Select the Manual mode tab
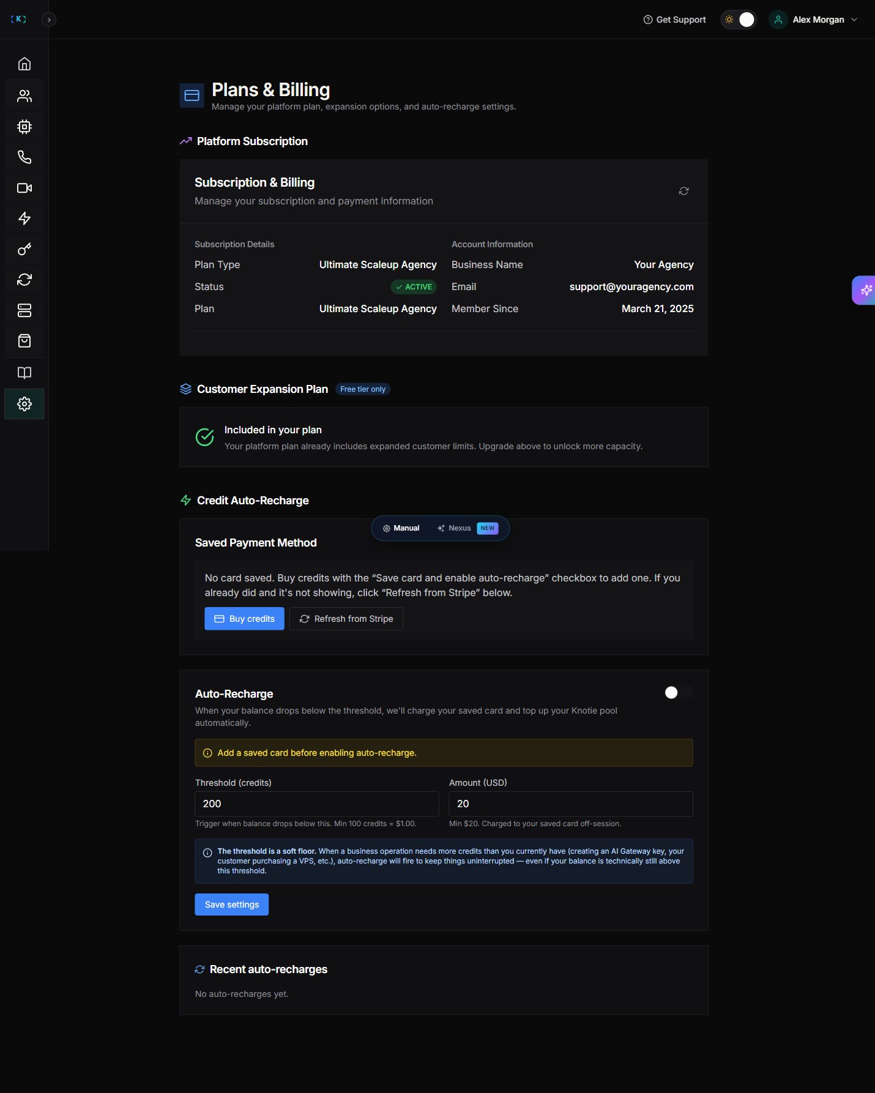The height and width of the screenshot is (1093, 875). pos(401,528)
